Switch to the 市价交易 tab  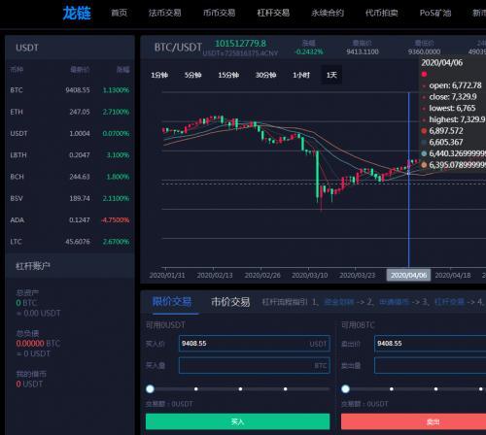coord(230,302)
